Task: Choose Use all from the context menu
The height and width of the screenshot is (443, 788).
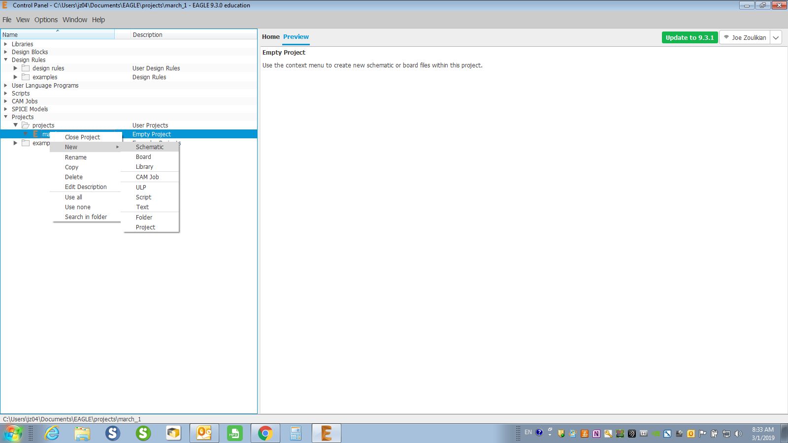Action: point(86,197)
